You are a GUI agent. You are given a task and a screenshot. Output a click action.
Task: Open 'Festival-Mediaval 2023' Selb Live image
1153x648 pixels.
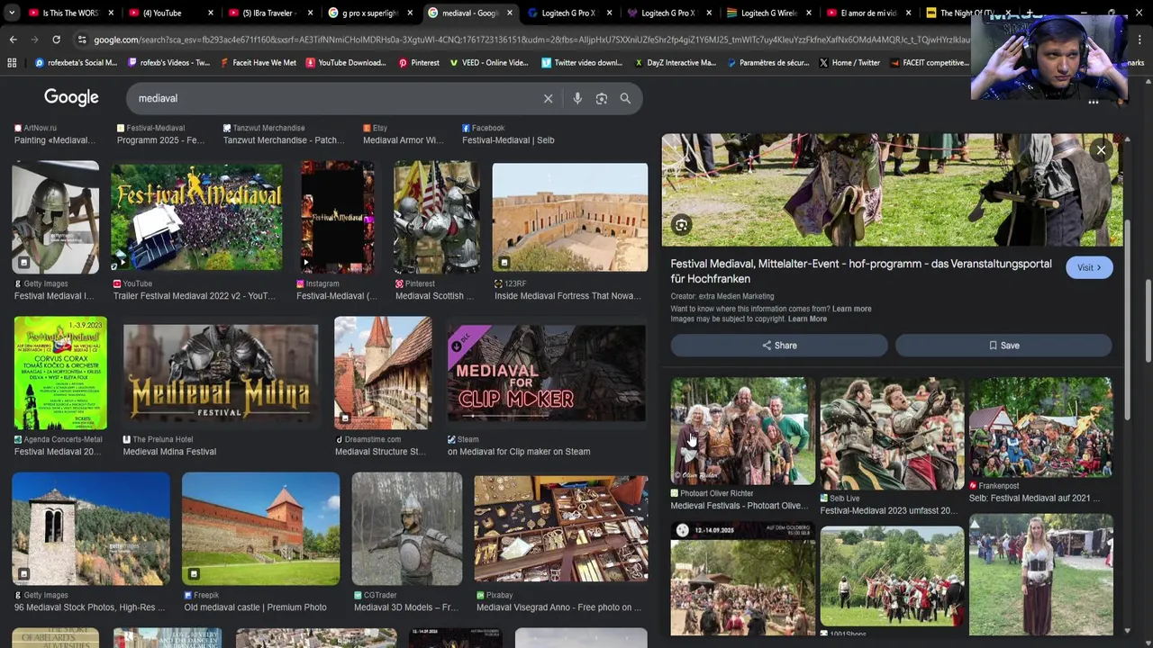(892, 434)
